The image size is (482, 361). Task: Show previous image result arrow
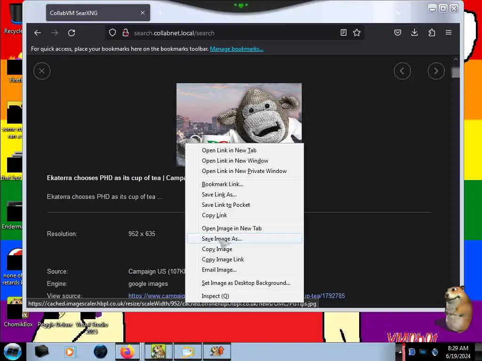point(402,71)
